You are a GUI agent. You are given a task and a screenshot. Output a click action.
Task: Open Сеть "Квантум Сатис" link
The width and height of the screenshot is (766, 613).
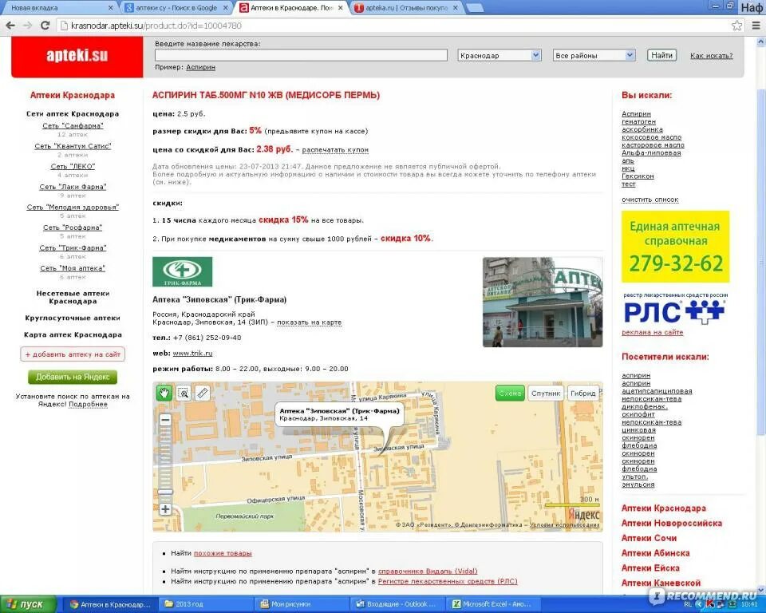[73, 146]
